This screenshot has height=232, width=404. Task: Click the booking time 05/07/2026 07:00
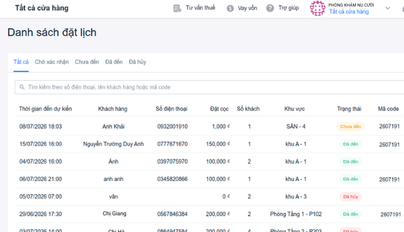pyautogui.click(x=41, y=197)
